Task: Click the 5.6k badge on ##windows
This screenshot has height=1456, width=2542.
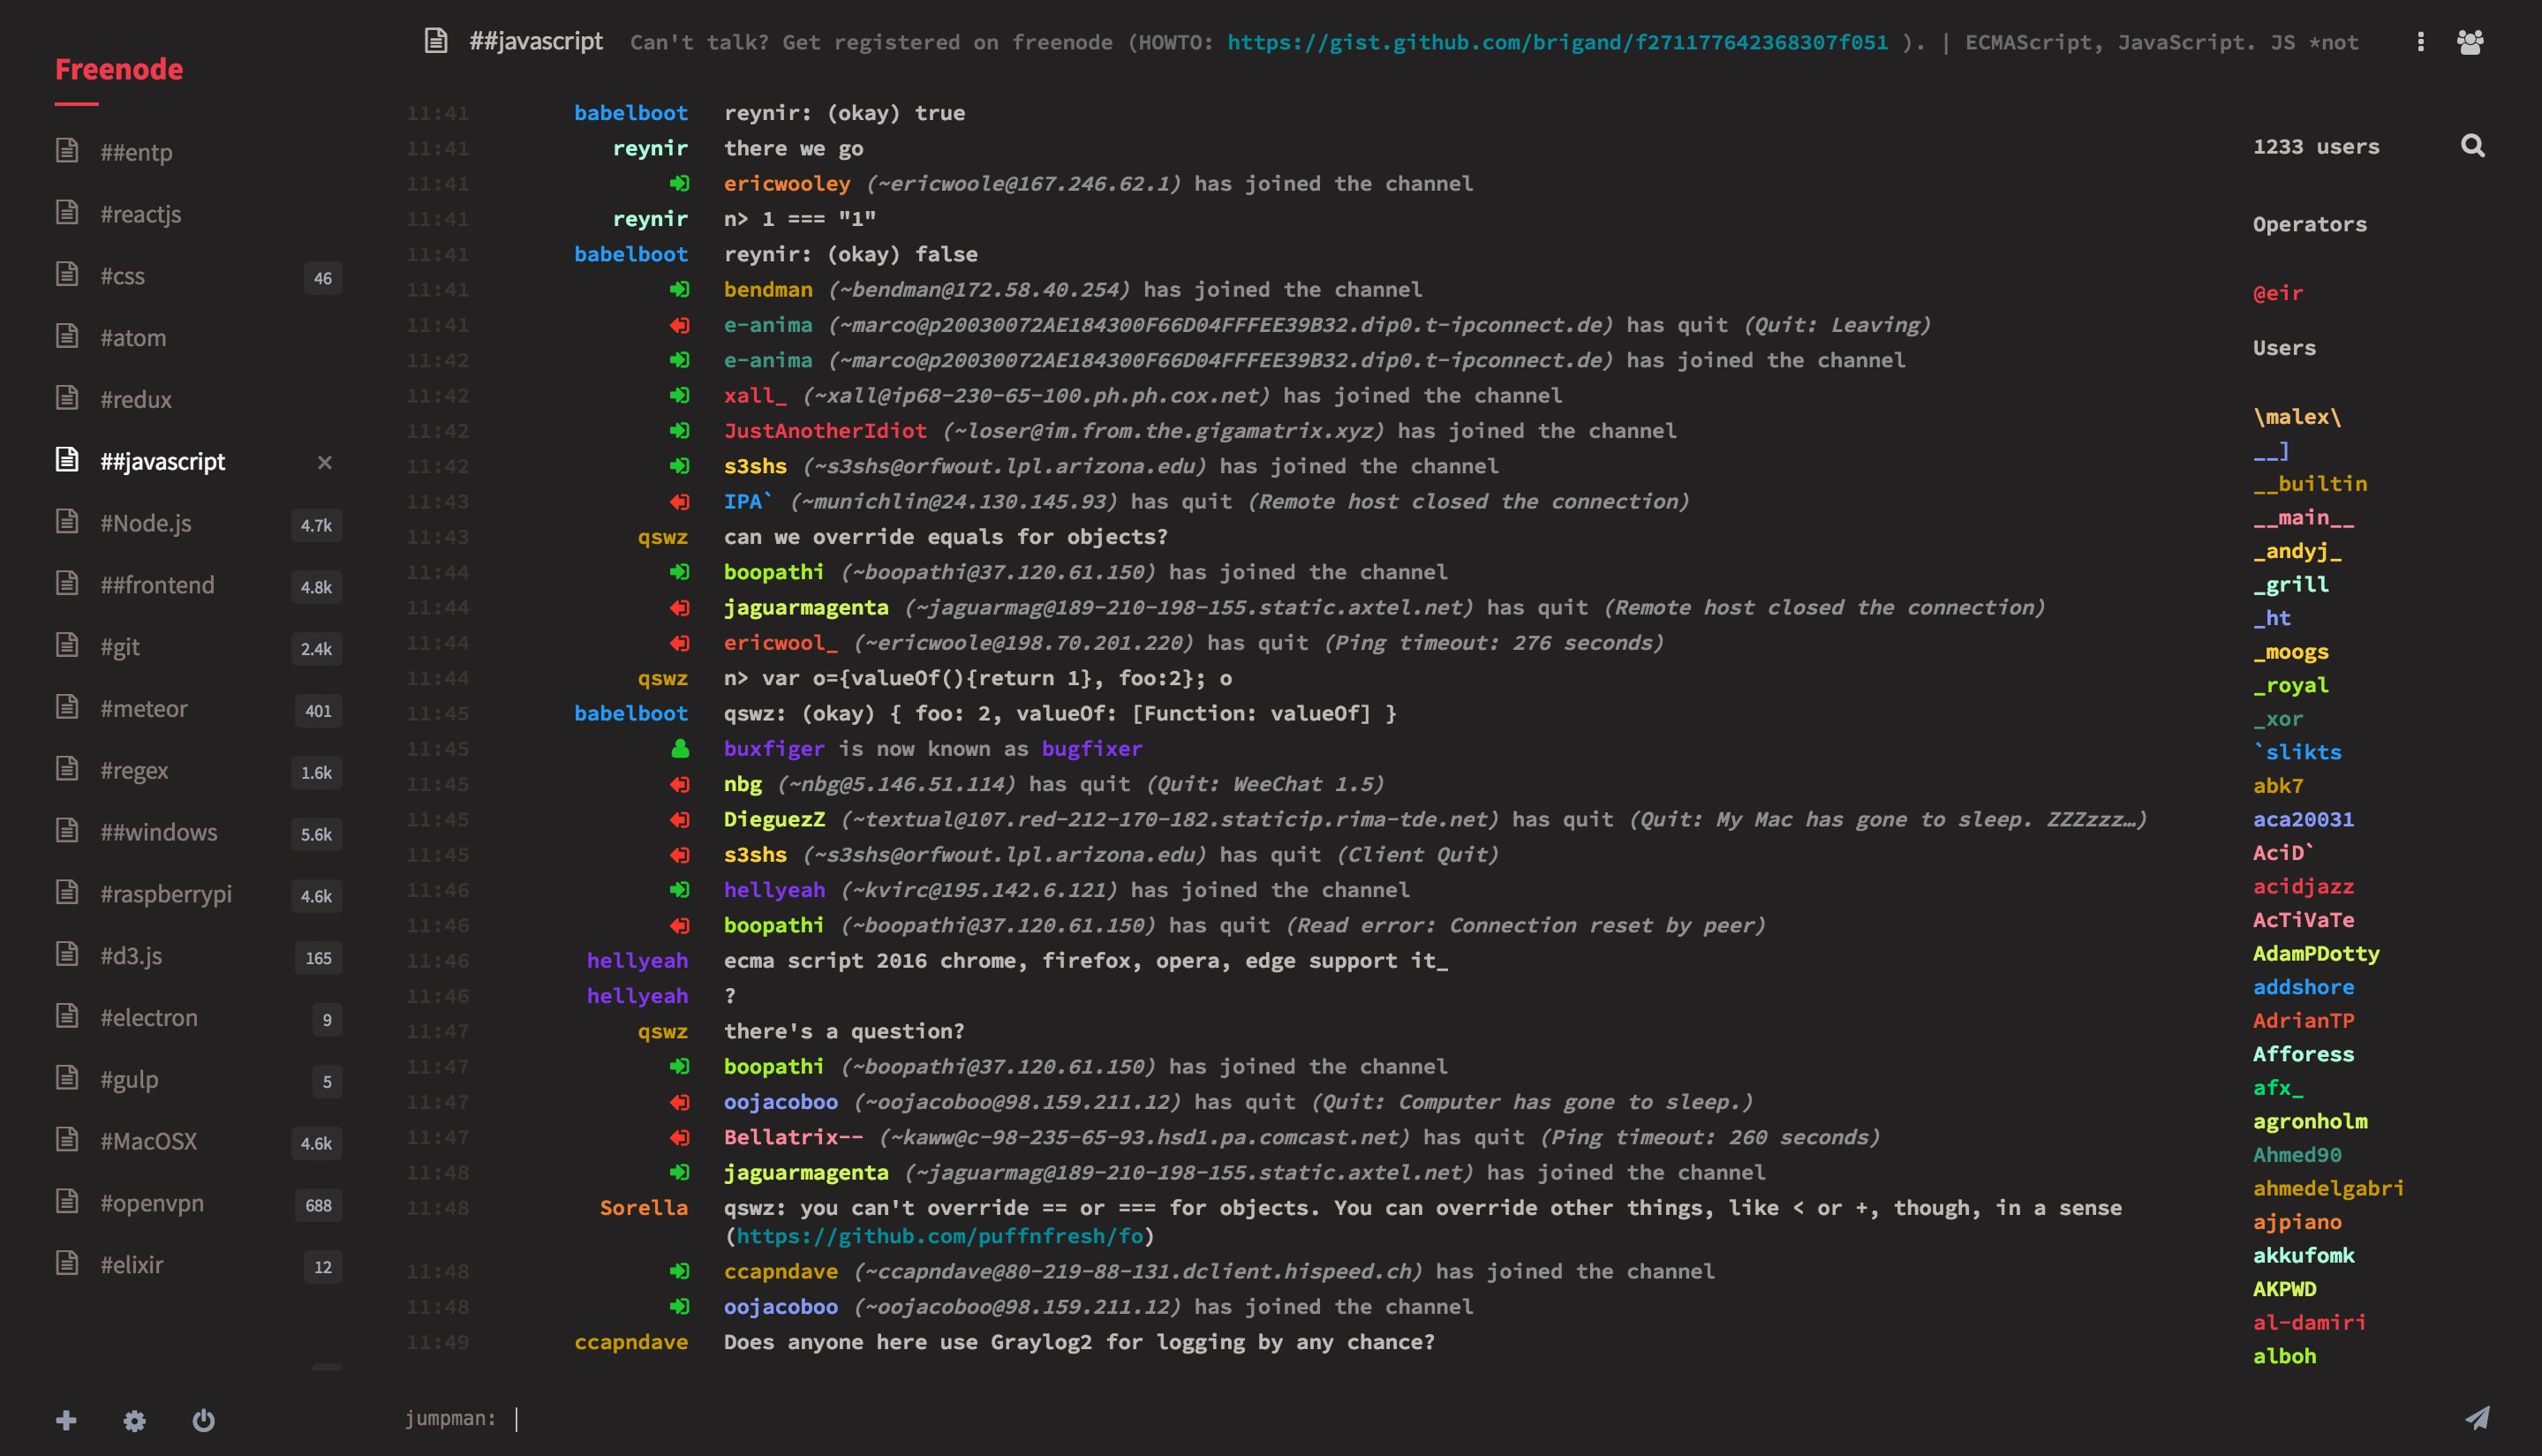Action: point(316,834)
